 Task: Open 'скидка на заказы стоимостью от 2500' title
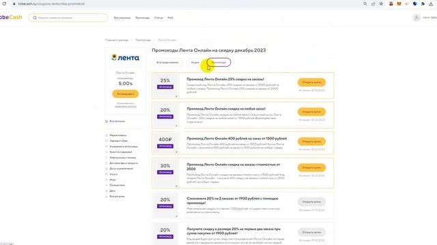234,167
